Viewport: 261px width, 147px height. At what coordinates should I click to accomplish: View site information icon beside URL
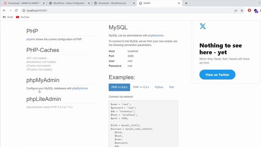[x=24, y=11]
